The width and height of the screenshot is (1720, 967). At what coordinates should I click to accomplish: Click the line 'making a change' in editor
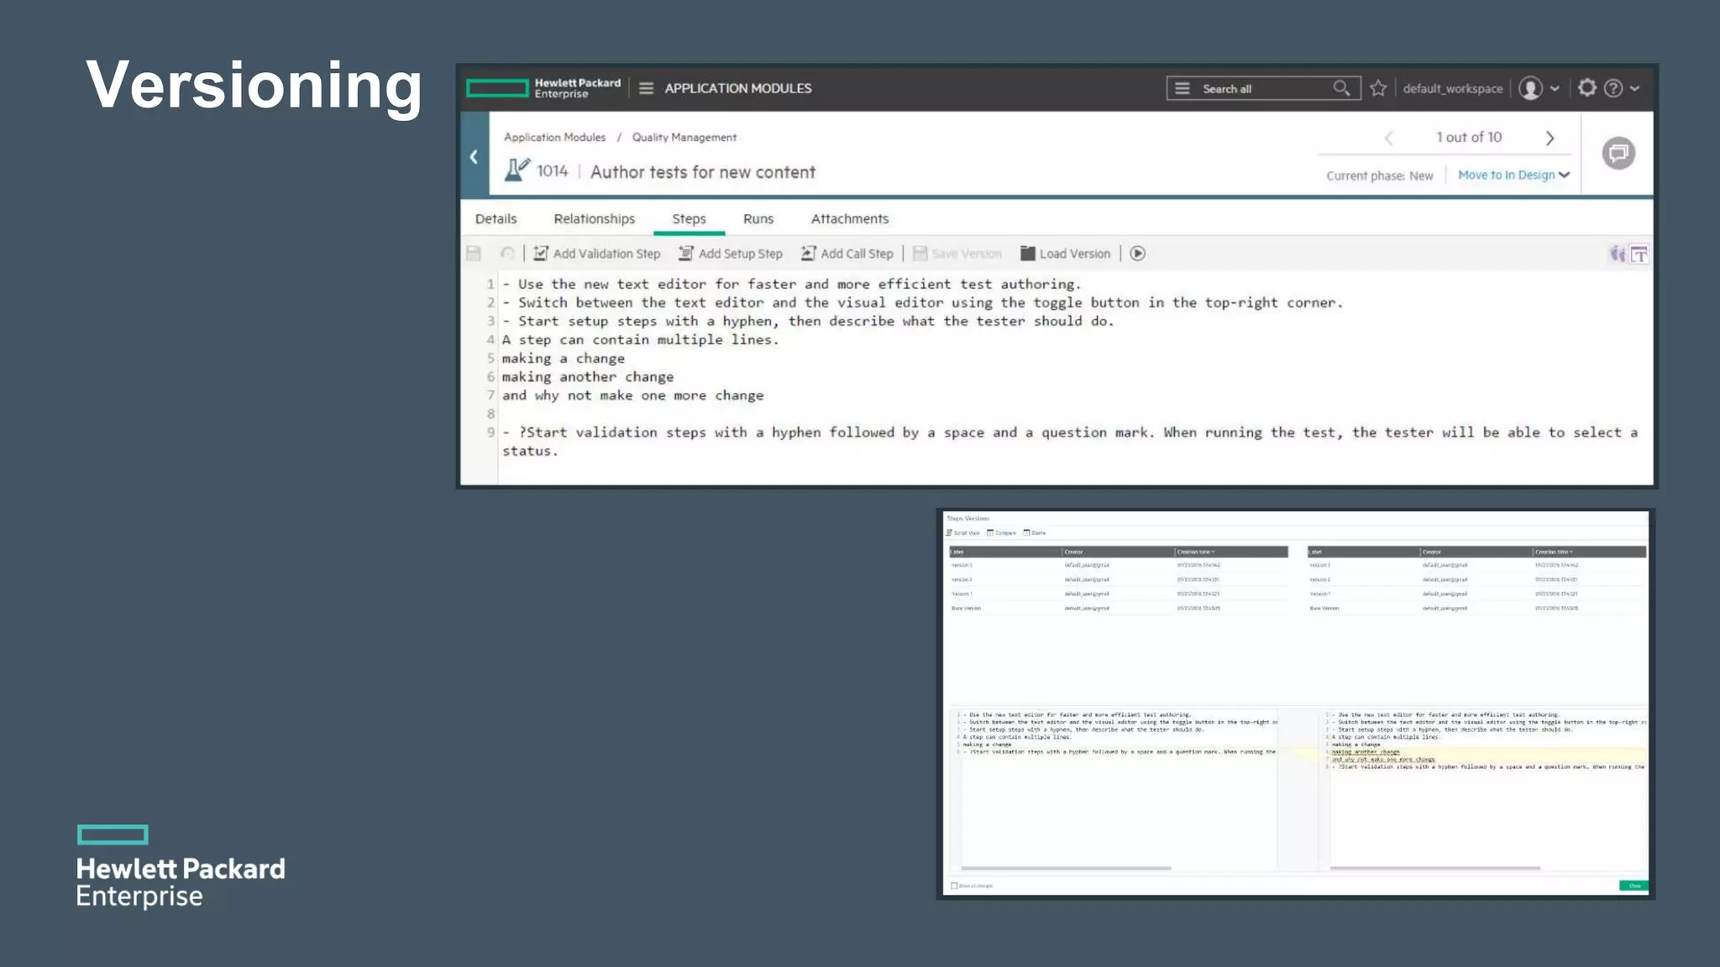(563, 358)
